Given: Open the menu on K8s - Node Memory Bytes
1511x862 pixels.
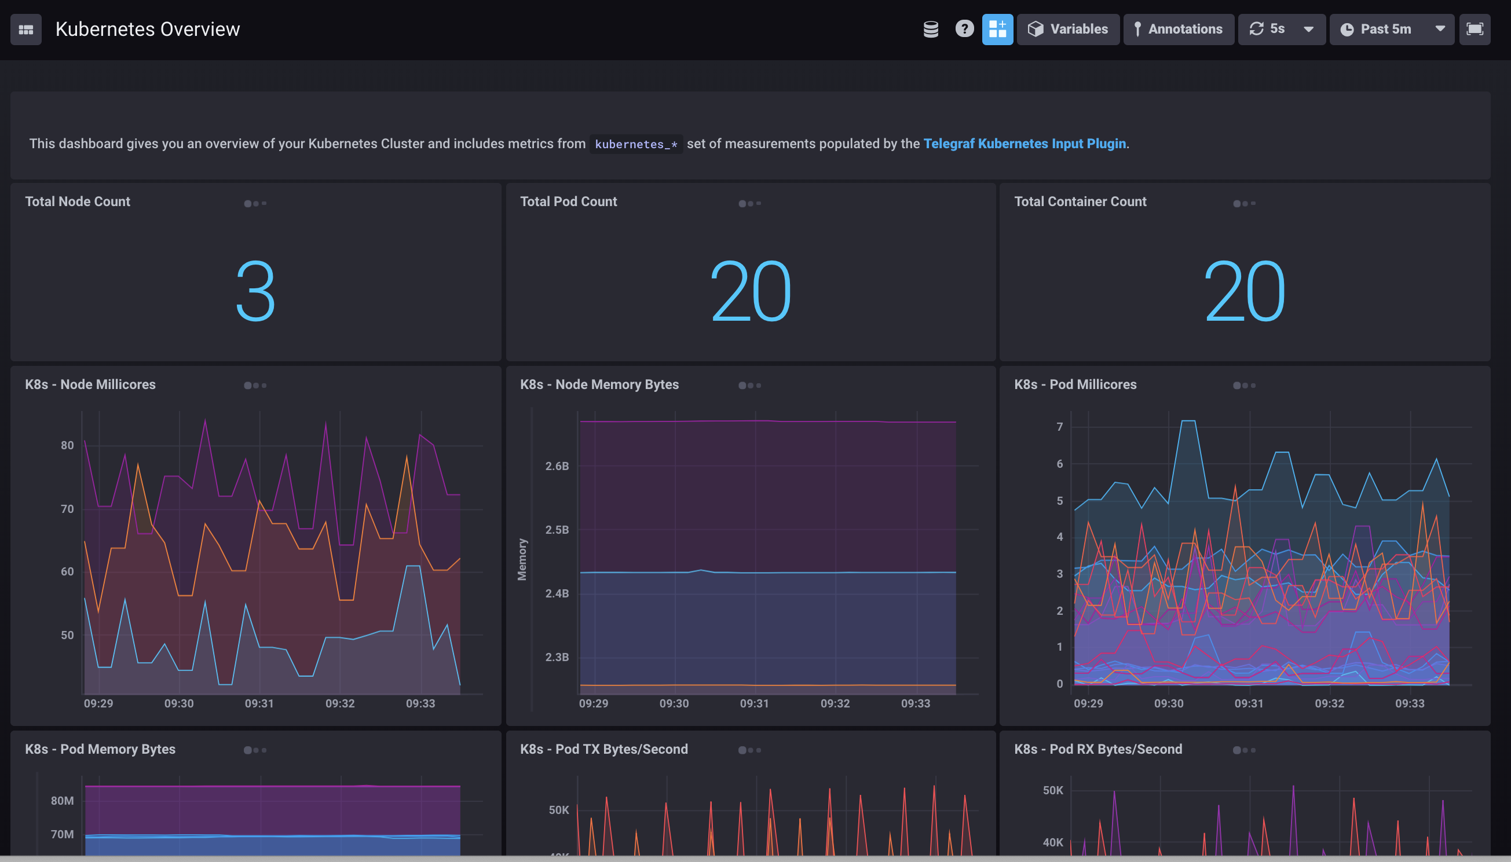Looking at the screenshot, I should tap(749, 384).
